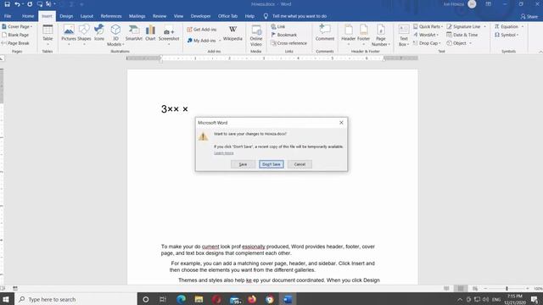Click the Undo arrow icon
Viewport: 543px width, 305px height.
[x=17, y=4]
